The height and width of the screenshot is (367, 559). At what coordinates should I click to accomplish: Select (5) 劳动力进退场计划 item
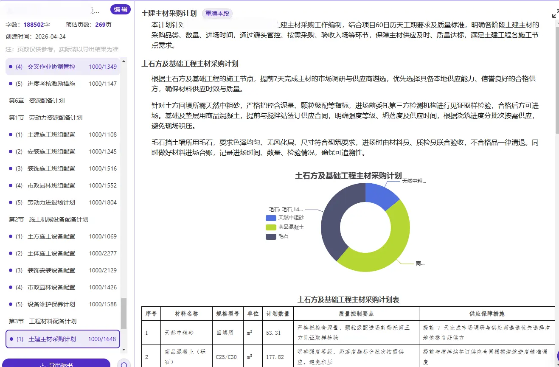tap(63, 202)
